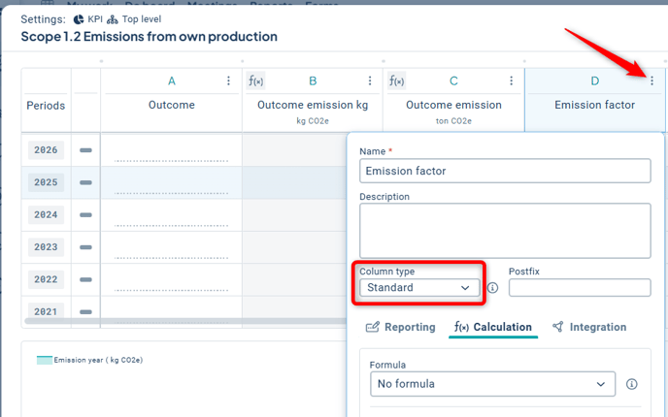Click the formula icon in column C
This screenshot has height=417, width=668.
point(397,81)
